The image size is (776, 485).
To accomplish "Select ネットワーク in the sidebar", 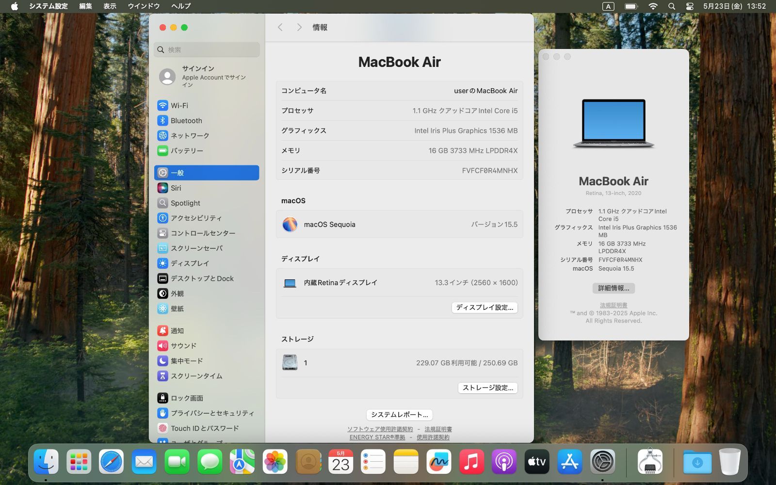I will (x=207, y=135).
